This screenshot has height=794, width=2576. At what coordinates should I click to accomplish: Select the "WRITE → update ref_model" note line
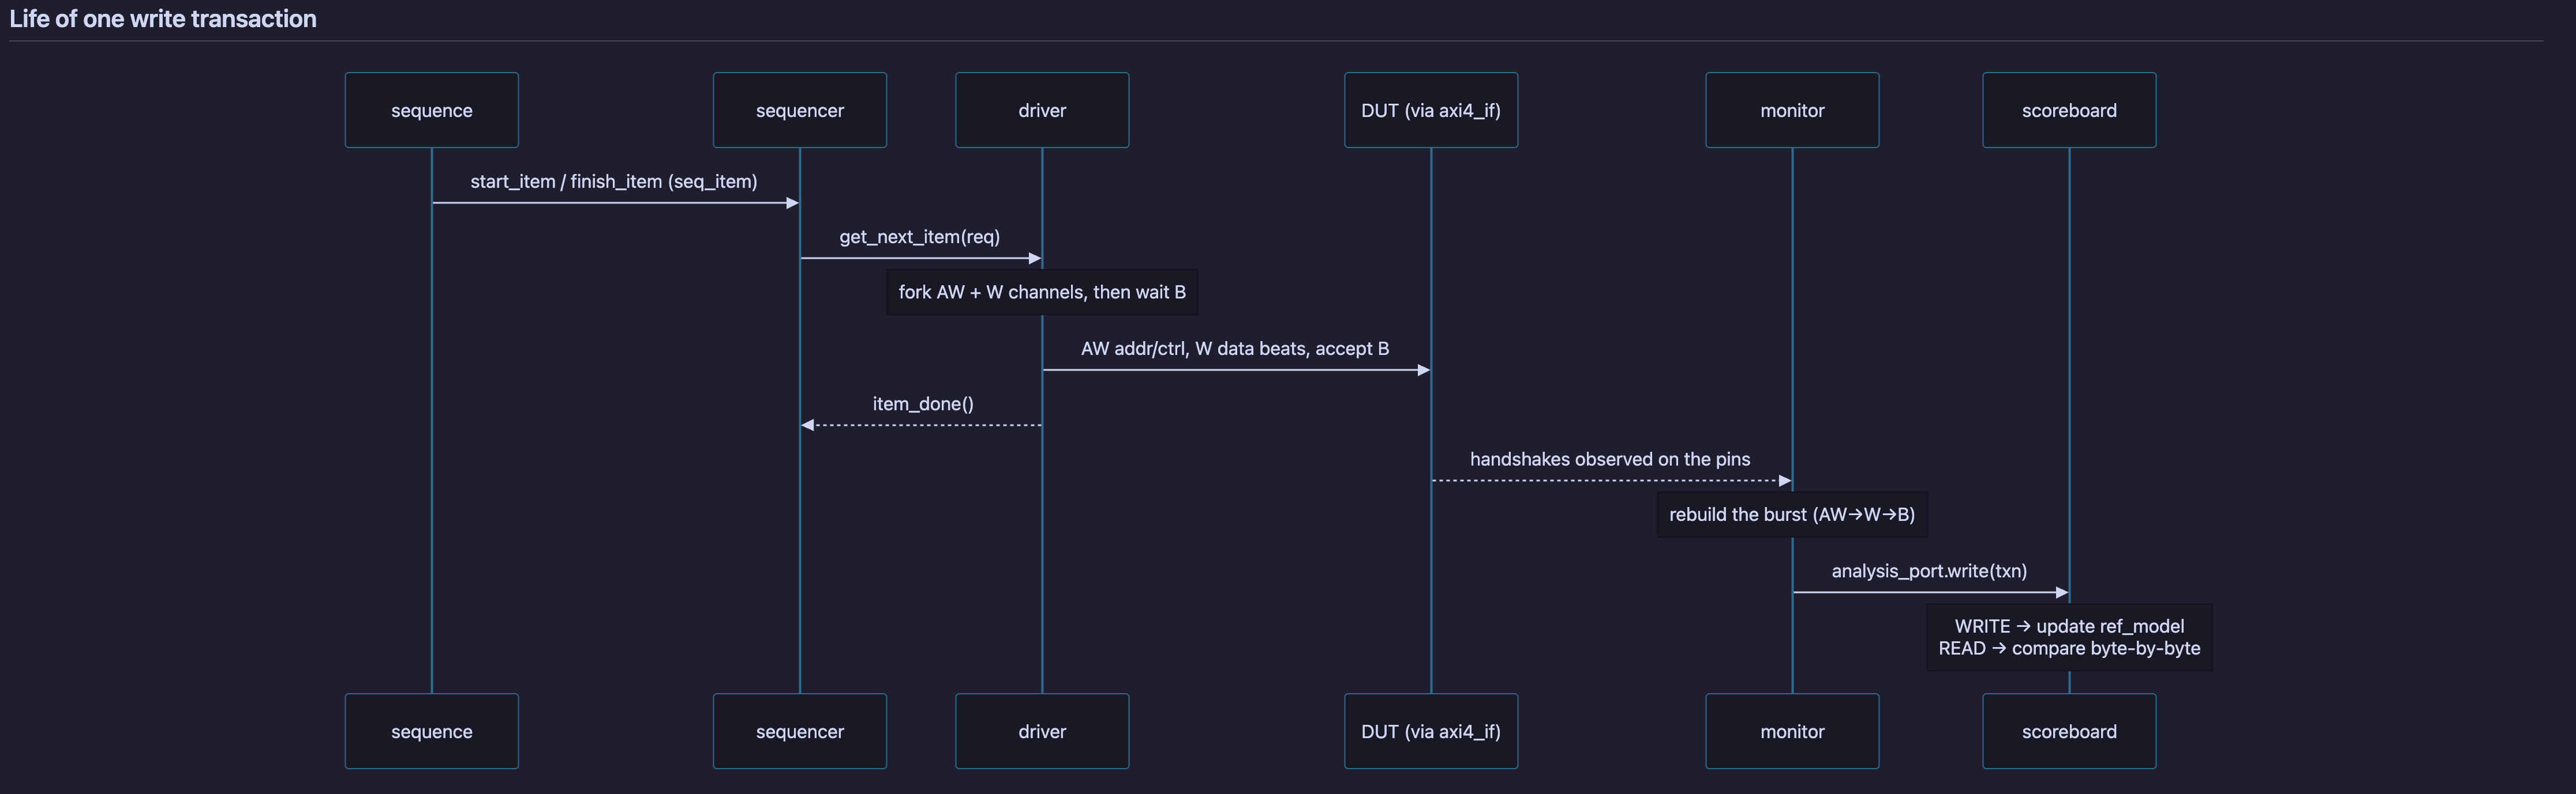coord(2069,626)
